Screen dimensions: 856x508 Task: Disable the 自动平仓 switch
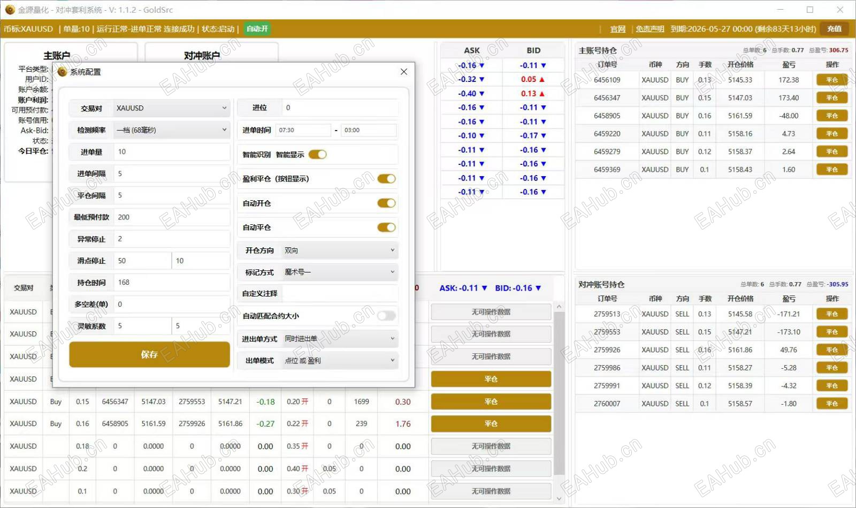pos(386,228)
